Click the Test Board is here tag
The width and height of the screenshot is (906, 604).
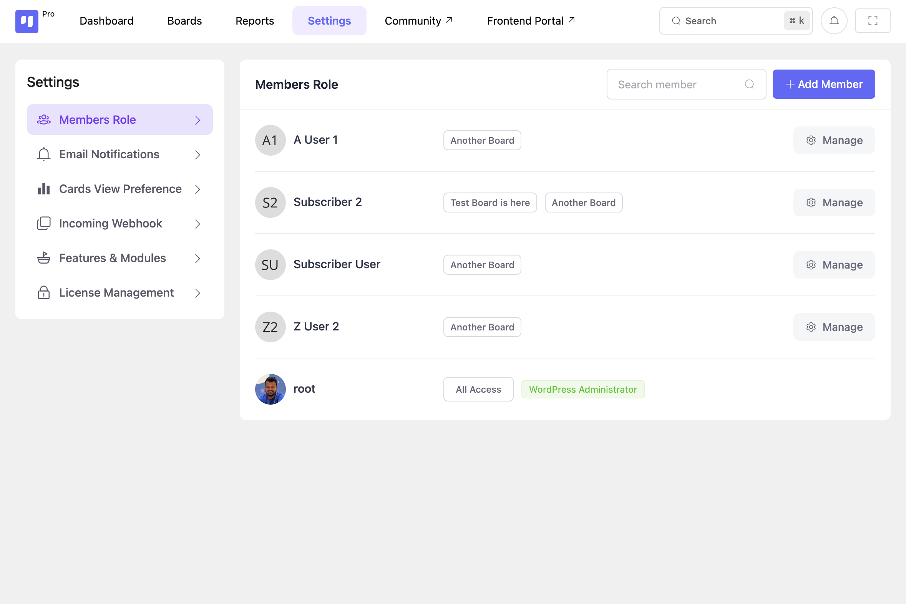point(490,202)
